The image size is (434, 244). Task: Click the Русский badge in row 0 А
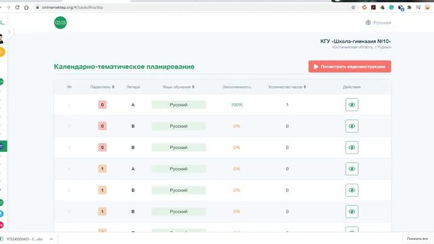coord(178,104)
